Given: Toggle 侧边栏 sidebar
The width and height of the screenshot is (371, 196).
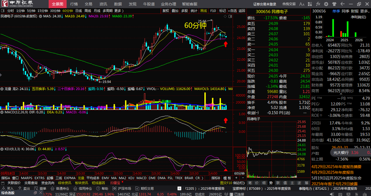Looking at the screenshot, I should [x=239, y=183].
